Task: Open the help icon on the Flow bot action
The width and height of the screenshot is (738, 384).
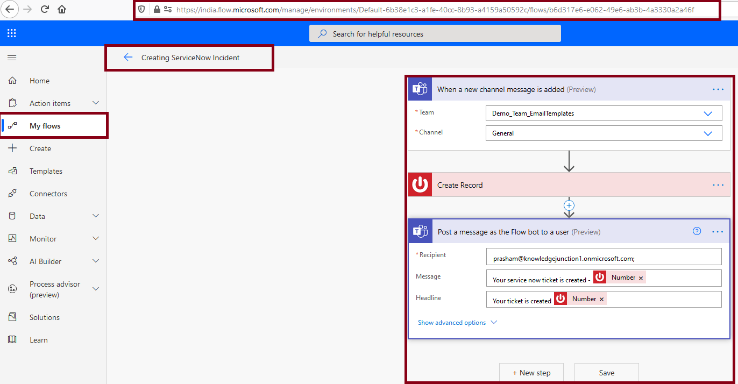Action: pyautogui.click(x=697, y=231)
